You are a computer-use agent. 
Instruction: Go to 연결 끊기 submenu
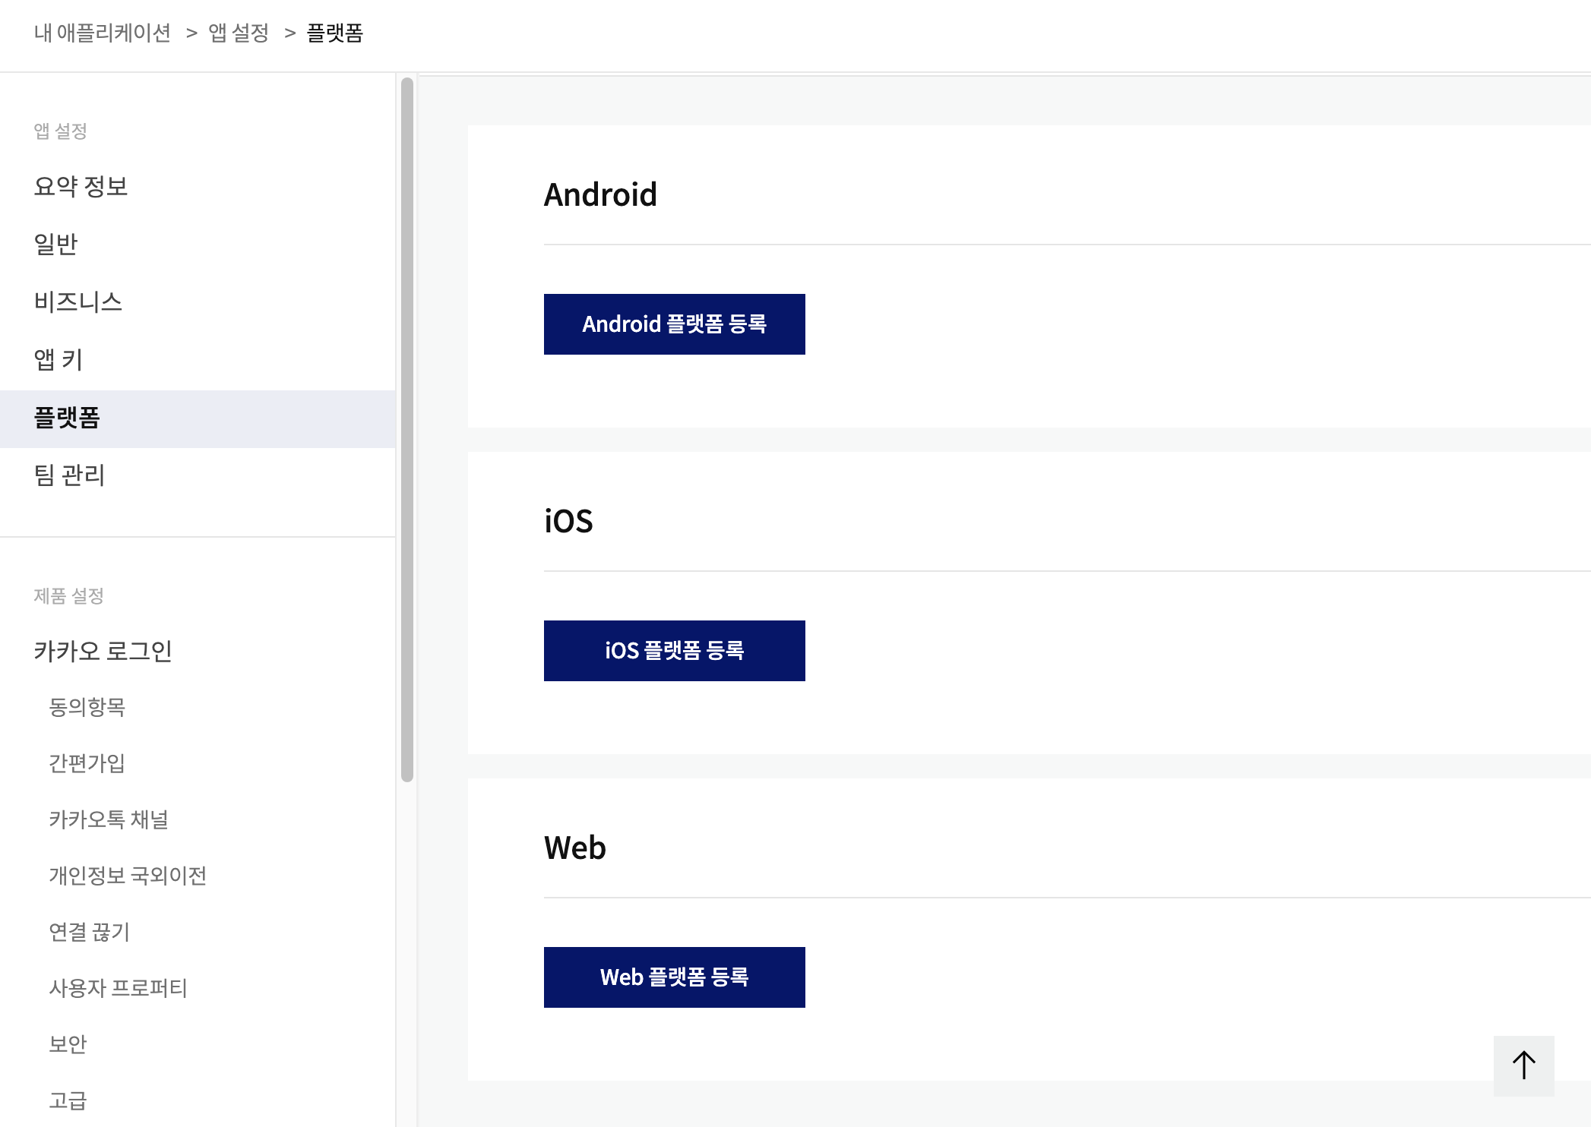click(89, 932)
